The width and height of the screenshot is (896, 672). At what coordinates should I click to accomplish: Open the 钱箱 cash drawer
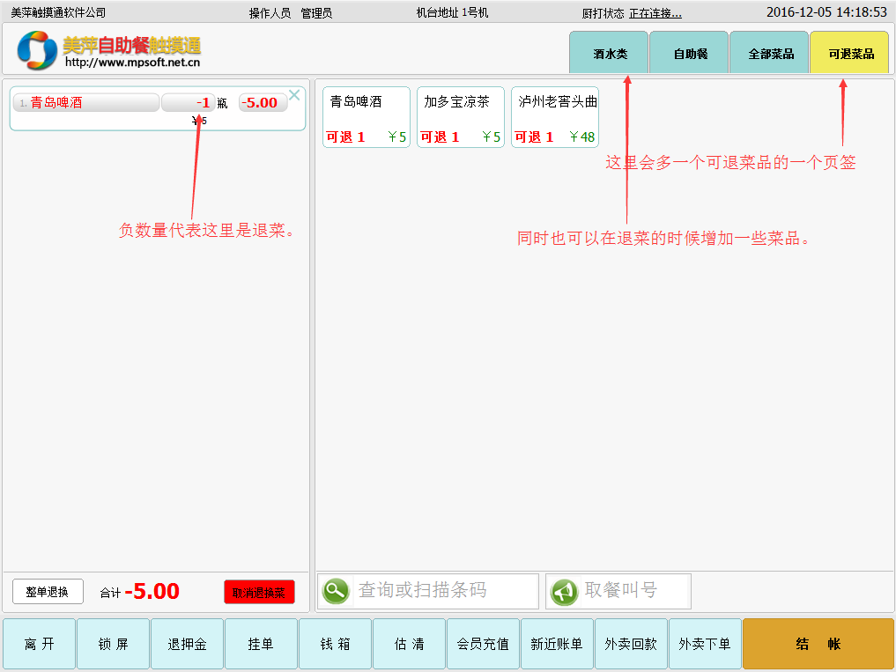335,644
